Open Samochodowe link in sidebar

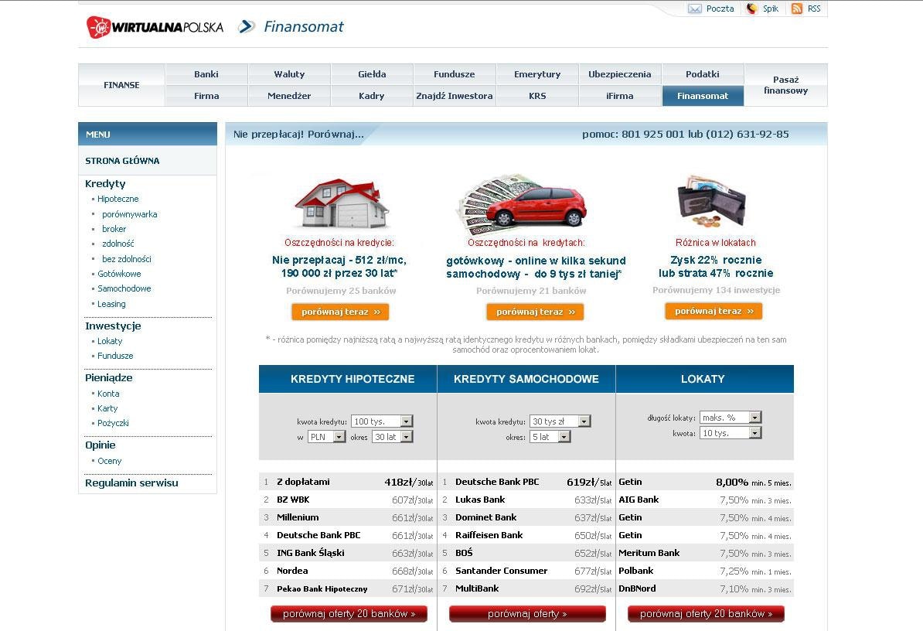pyautogui.click(x=124, y=288)
